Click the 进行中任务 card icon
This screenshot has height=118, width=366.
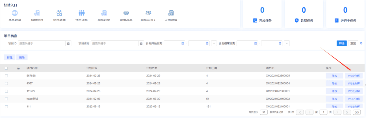coord(337,21)
